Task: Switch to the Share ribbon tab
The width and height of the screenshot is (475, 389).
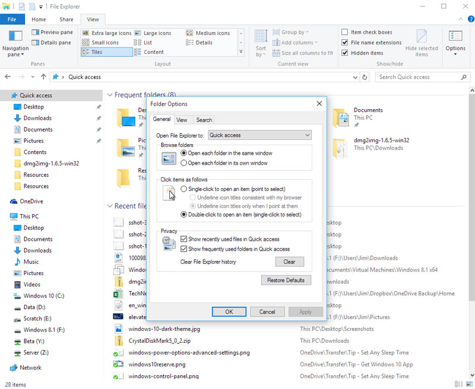Action: pos(66,20)
